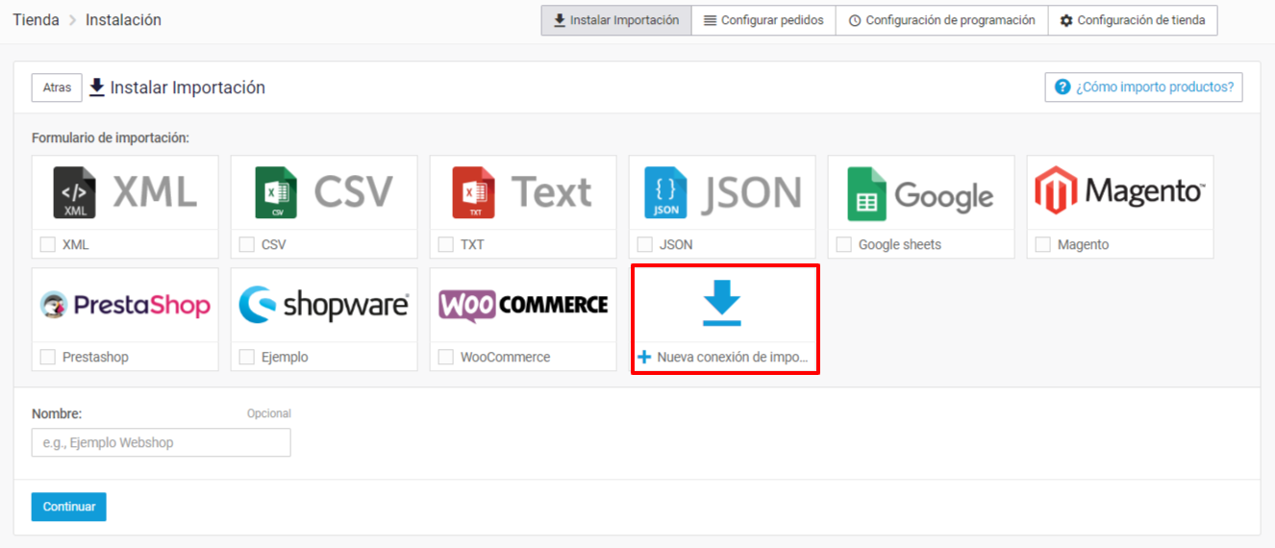Tick the Prestashop checkbox
The height and width of the screenshot is (548, 1275).
(x=47, y=358)
